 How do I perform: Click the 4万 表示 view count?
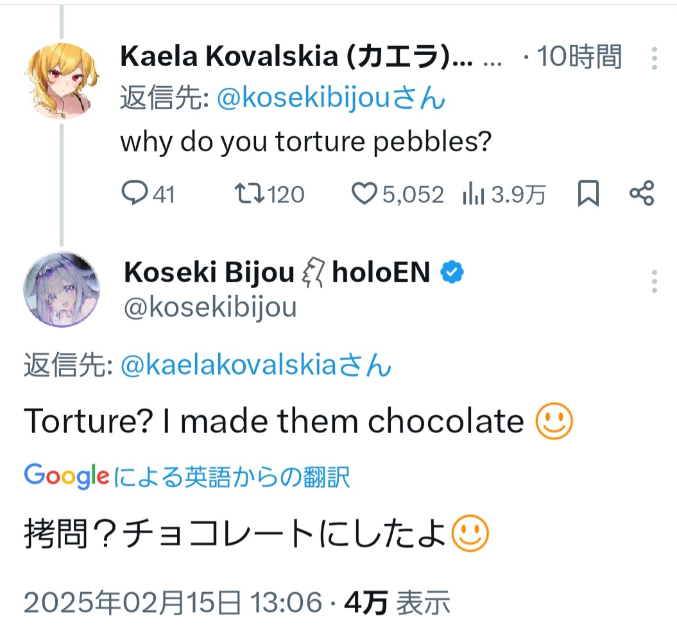(397, 602)
